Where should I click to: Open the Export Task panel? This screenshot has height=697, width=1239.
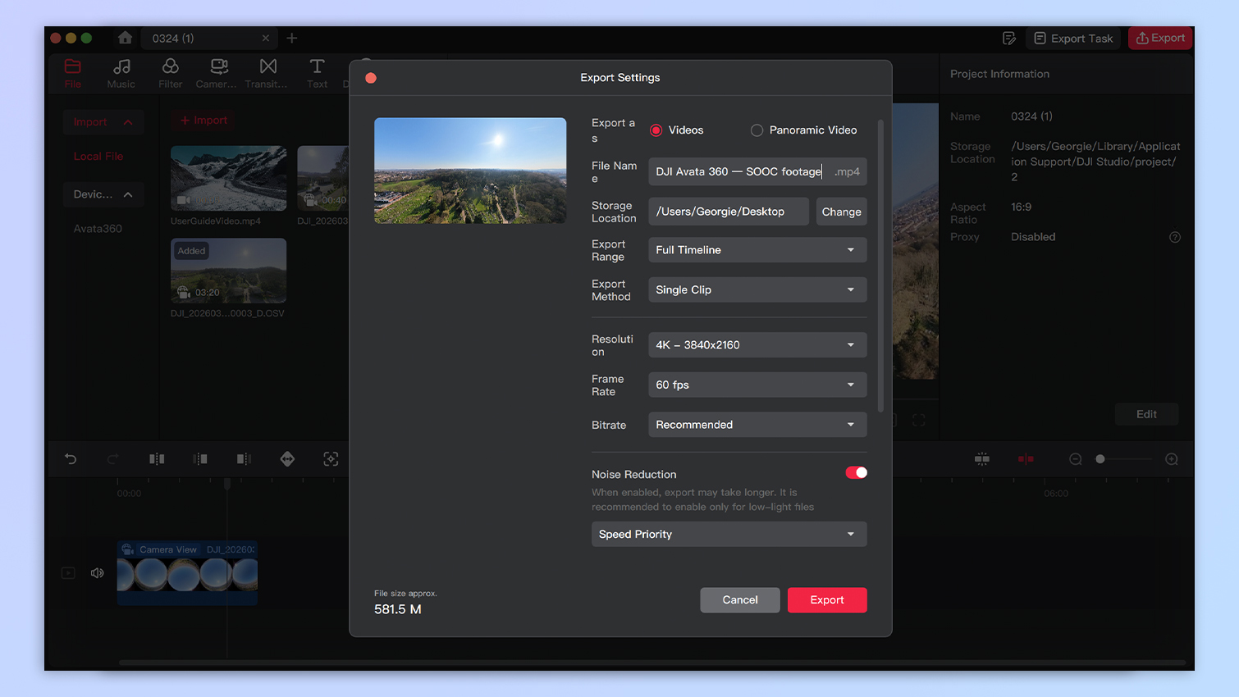tap(1072, 38)
